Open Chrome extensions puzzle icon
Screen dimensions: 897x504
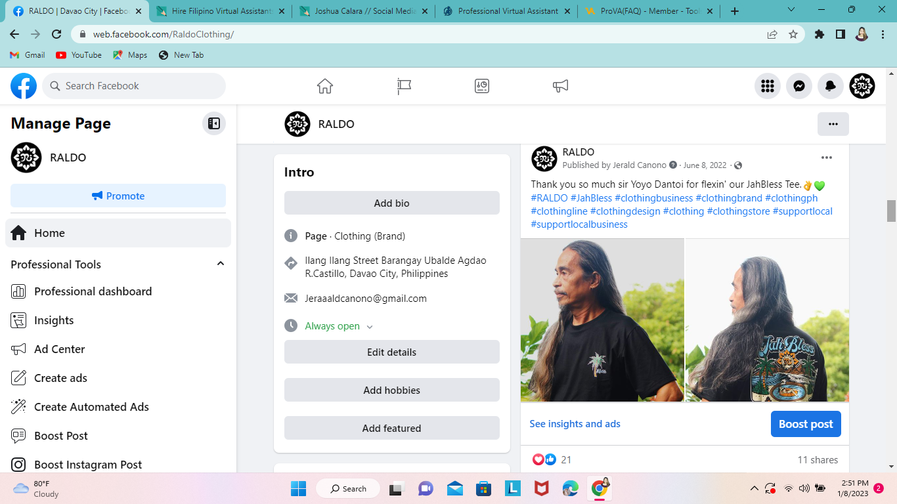pos(820,35)
